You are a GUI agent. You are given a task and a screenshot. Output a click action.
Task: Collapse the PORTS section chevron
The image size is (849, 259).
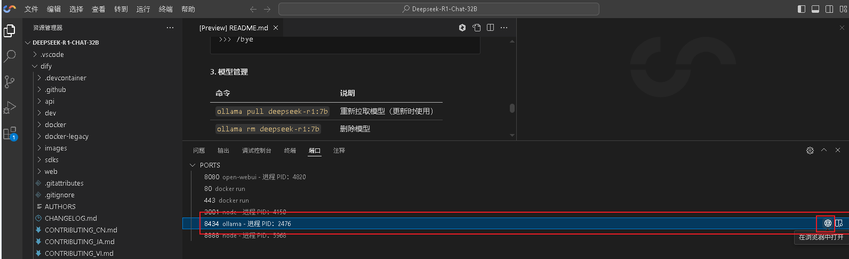193,165
